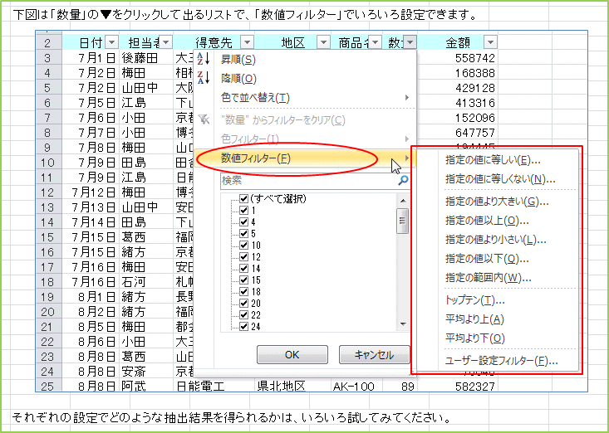The width and height of the screenshot is (609, 433).
Task: Select row header 25
Action: pyautogui.click(x=48, y=386)
